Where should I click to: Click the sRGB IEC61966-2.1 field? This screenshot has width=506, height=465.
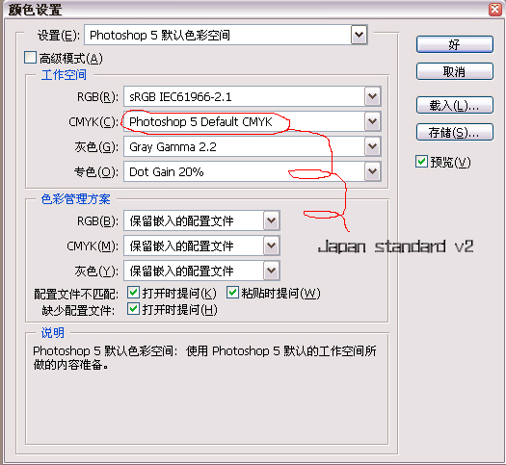pos(244,96)
